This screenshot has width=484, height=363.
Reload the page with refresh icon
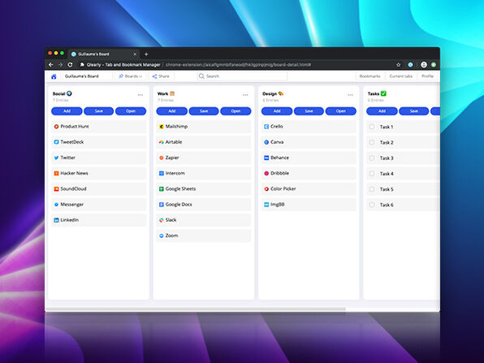[70, 65]
